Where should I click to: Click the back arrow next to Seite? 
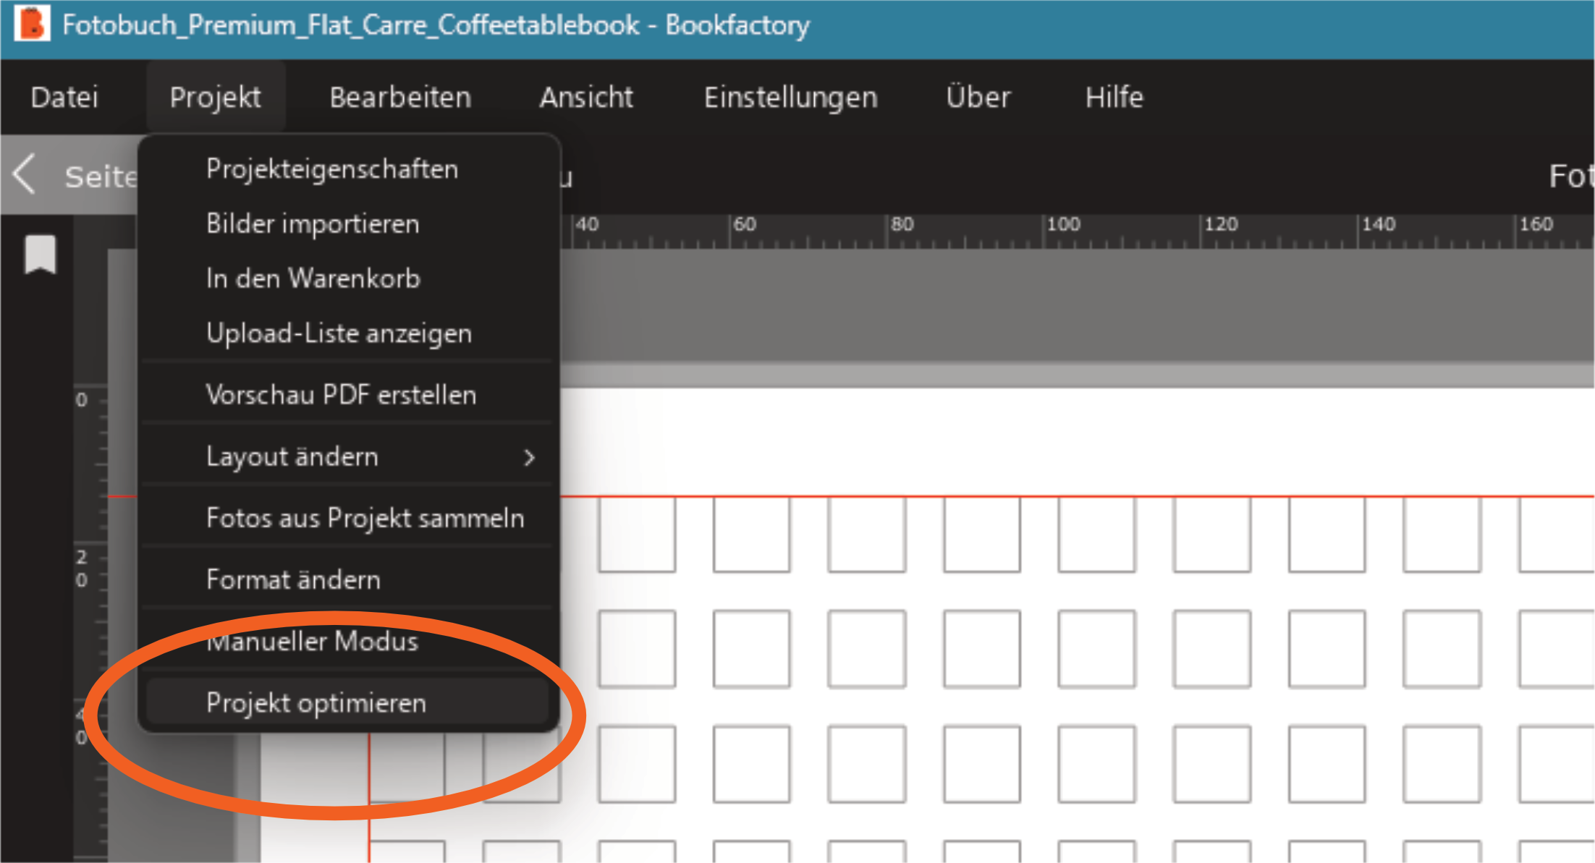pos(25,174)
